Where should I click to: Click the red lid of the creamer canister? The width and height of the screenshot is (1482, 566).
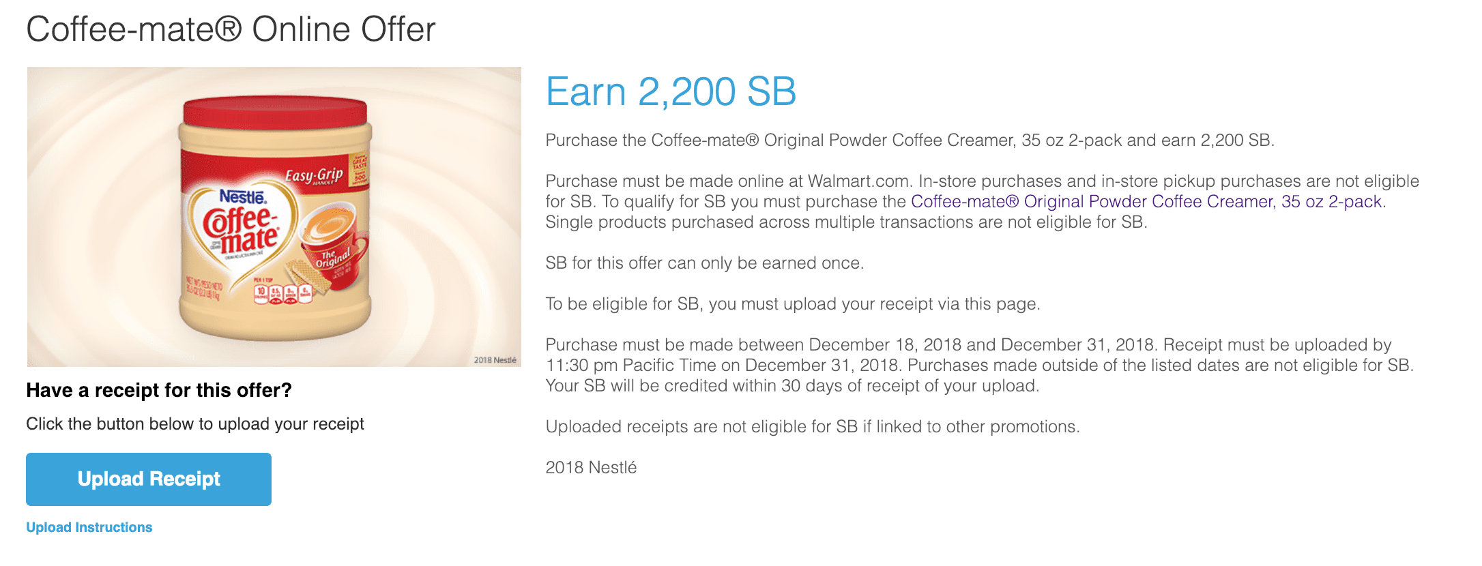[275, 113]
